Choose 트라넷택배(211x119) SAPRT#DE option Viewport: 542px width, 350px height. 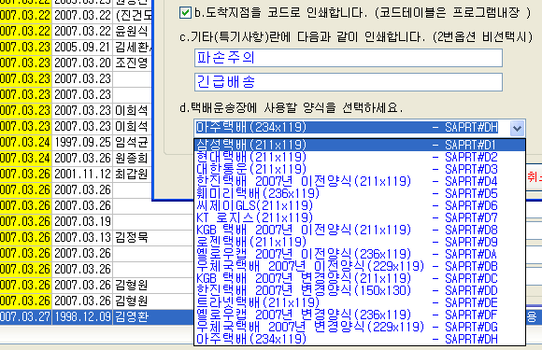(x=360, y=302)
